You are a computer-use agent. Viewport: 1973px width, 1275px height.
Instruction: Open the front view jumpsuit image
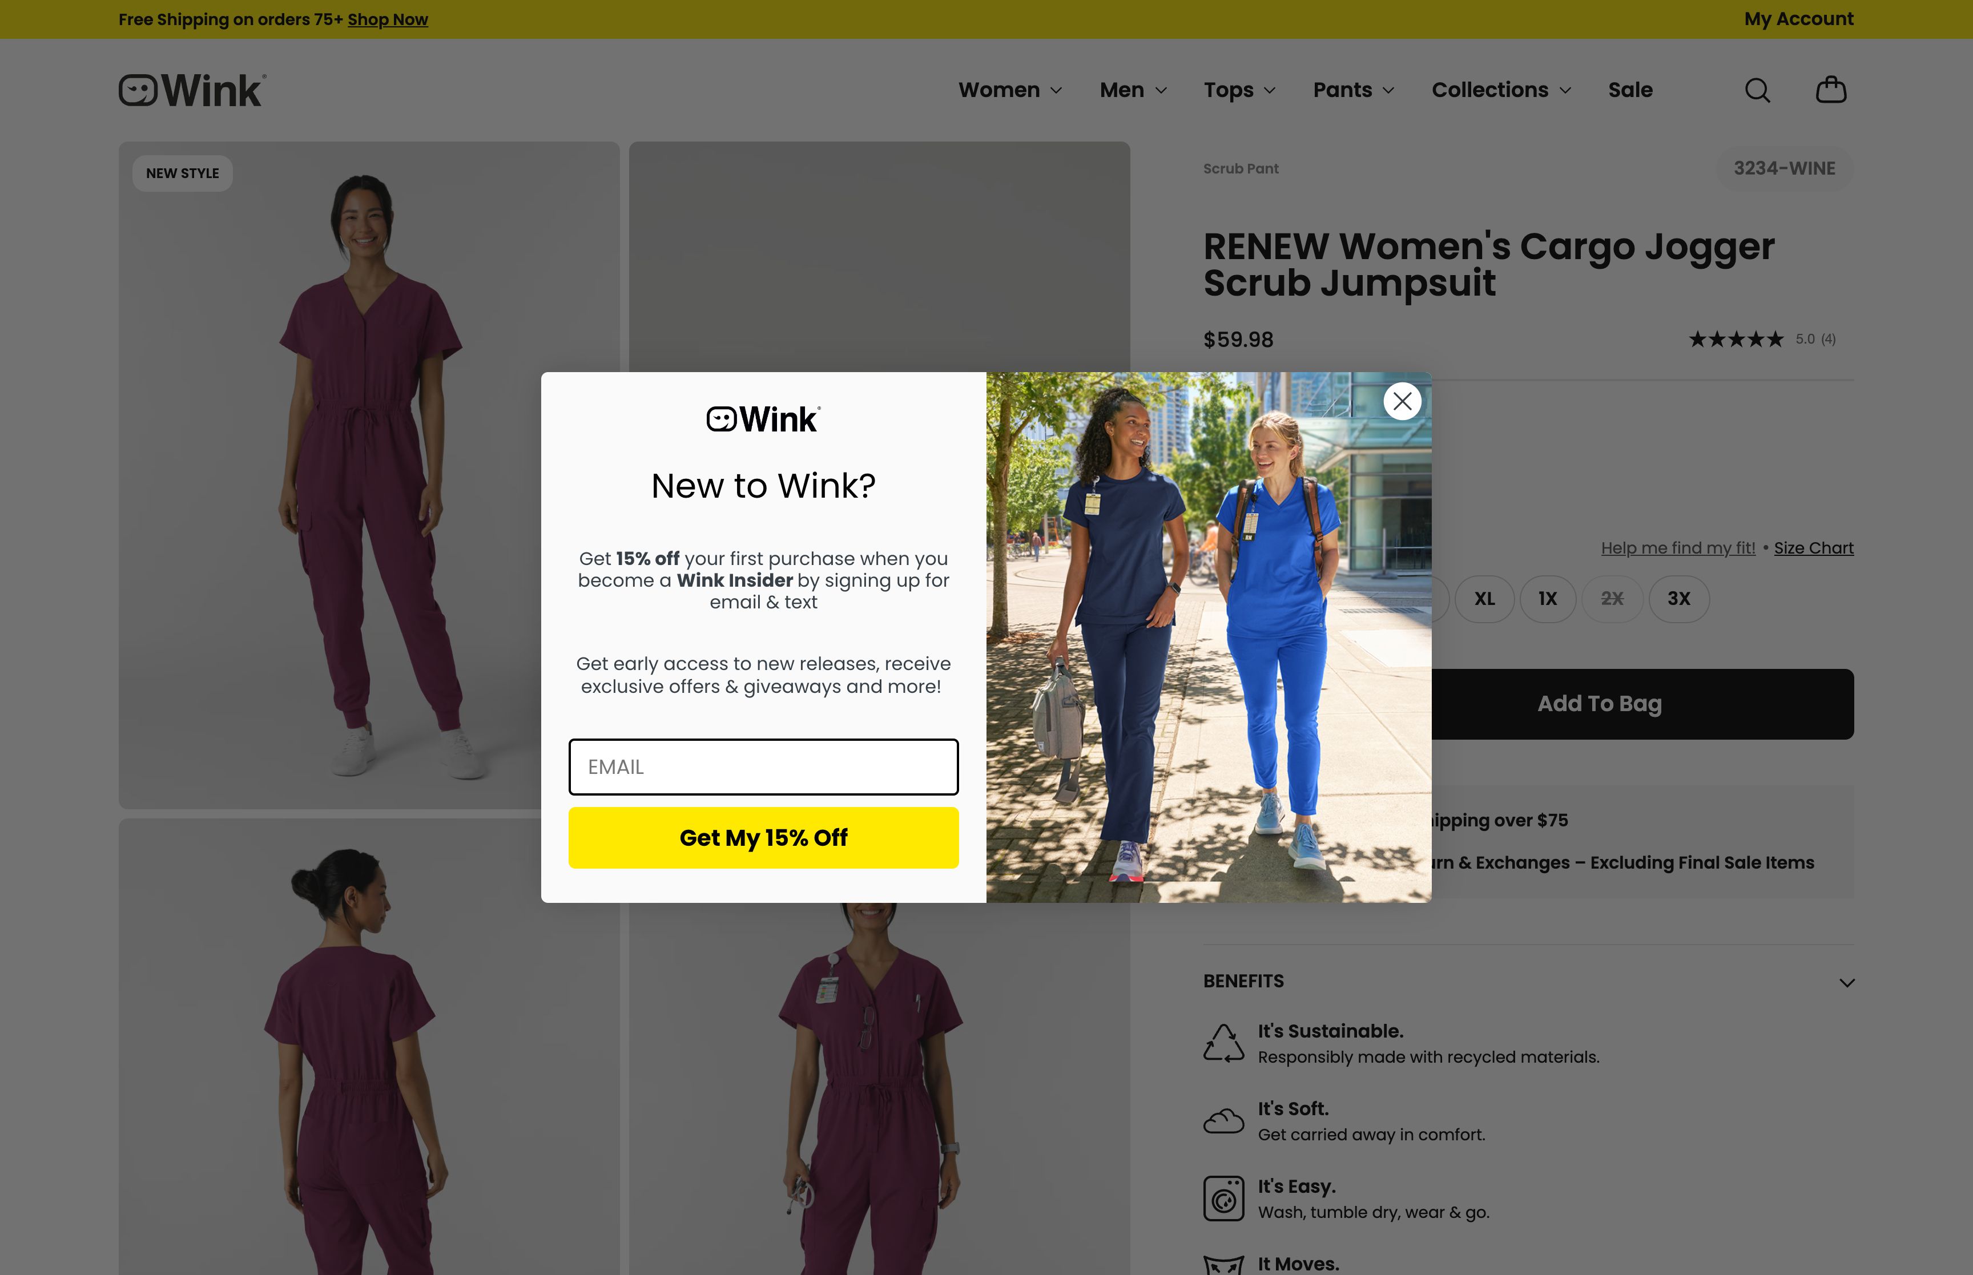tap(368, 475)
